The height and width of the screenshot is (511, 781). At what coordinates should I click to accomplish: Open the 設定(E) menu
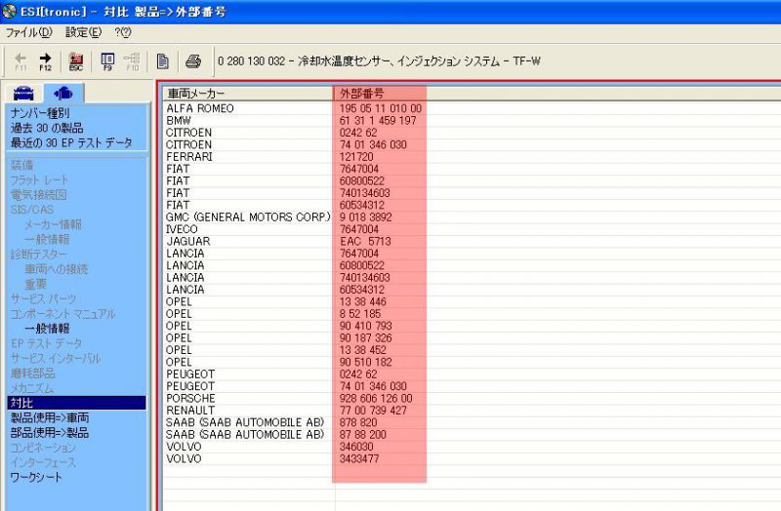[x=83, y=32]
